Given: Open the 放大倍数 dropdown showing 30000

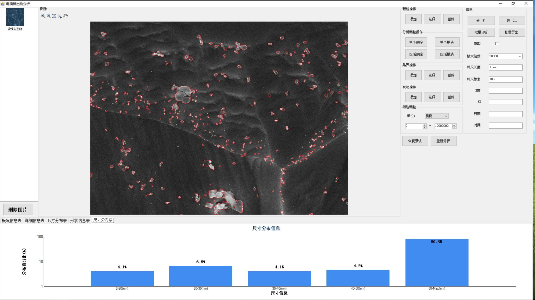Looking at the screenshot, I should 505,56.
